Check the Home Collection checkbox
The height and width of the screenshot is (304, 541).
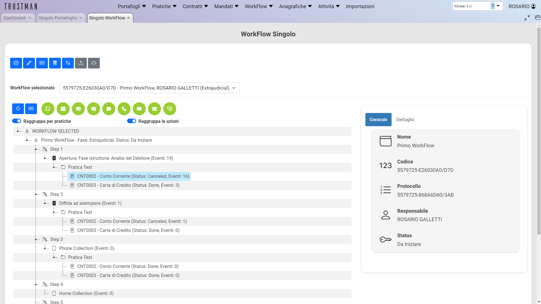point(54,294)
